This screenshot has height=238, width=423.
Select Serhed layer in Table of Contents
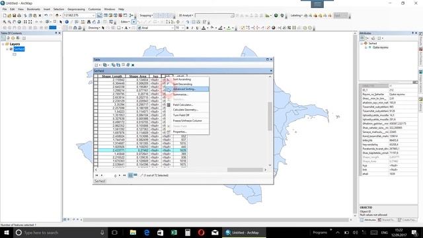19,49
